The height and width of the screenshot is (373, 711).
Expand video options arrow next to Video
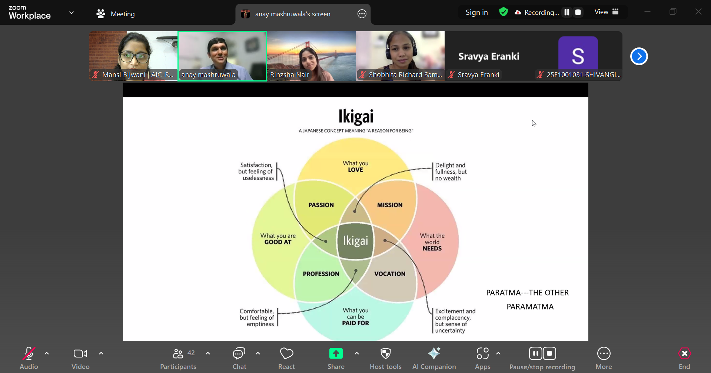click(101, 353)
